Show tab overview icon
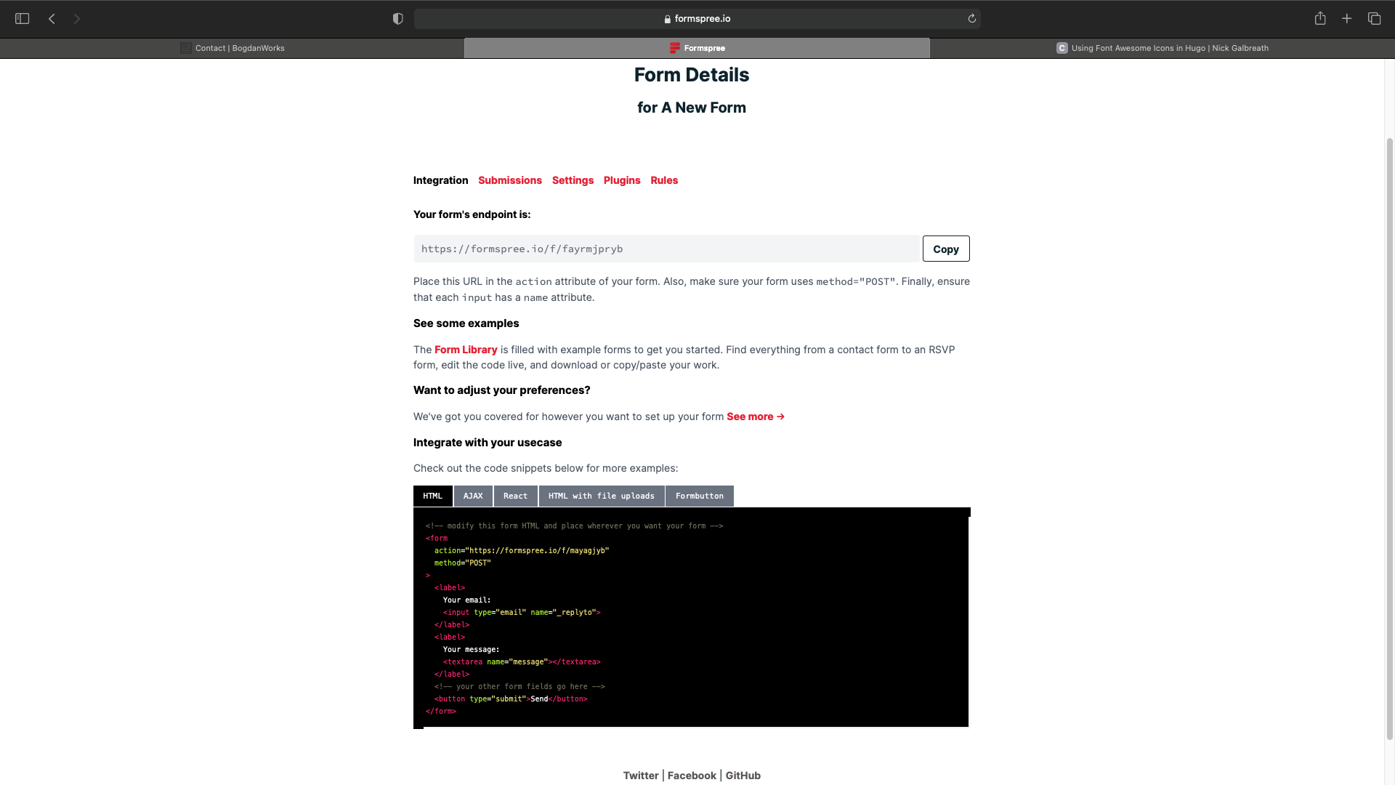The image size is (1395, 785). [1374, 19]
